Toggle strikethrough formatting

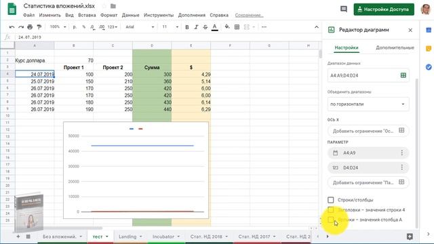(205, 27)
